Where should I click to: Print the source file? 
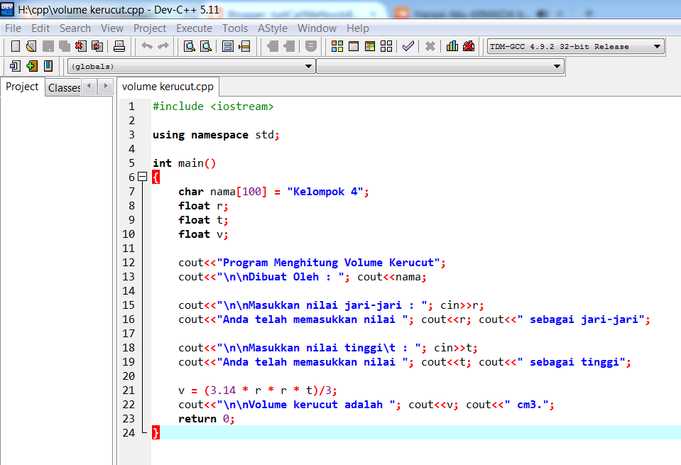point(119,46)
